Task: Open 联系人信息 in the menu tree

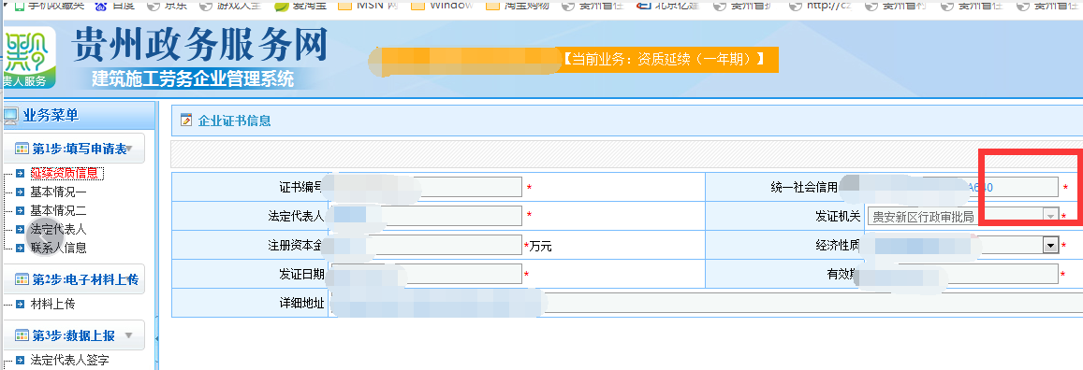Action: [59, 248]
